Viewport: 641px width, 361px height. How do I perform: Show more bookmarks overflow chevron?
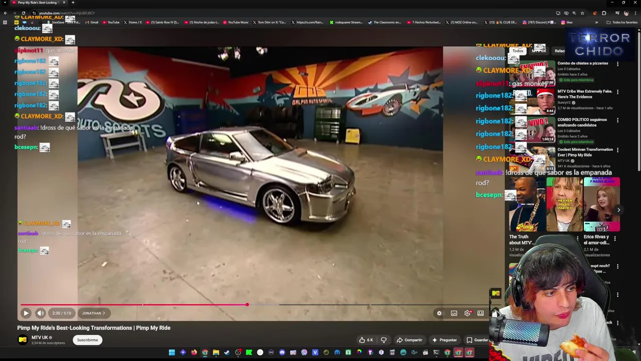596,22
